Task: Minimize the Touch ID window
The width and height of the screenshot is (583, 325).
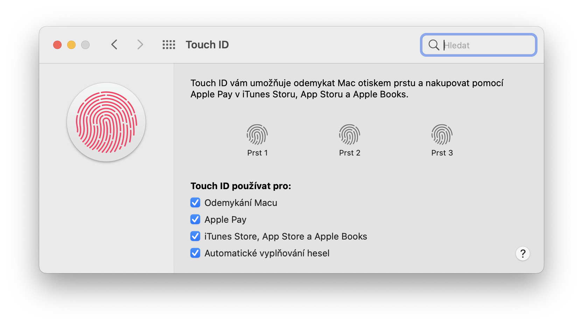Action: [71, 45]
